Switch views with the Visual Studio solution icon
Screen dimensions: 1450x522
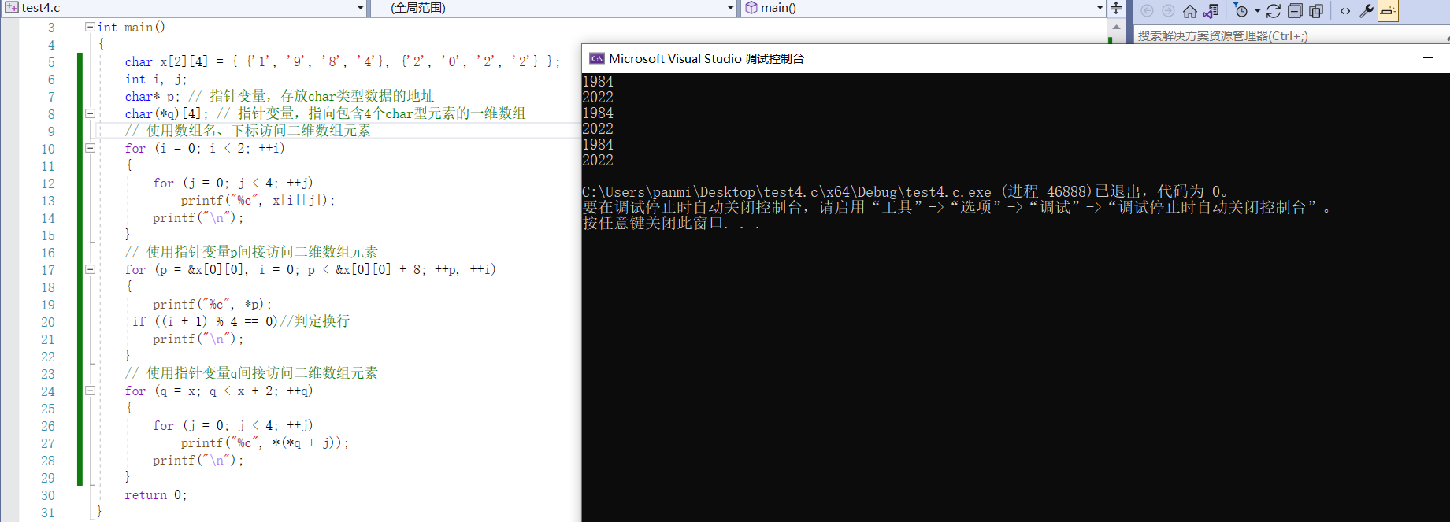pyautogui.click(x=1211, y=11)
